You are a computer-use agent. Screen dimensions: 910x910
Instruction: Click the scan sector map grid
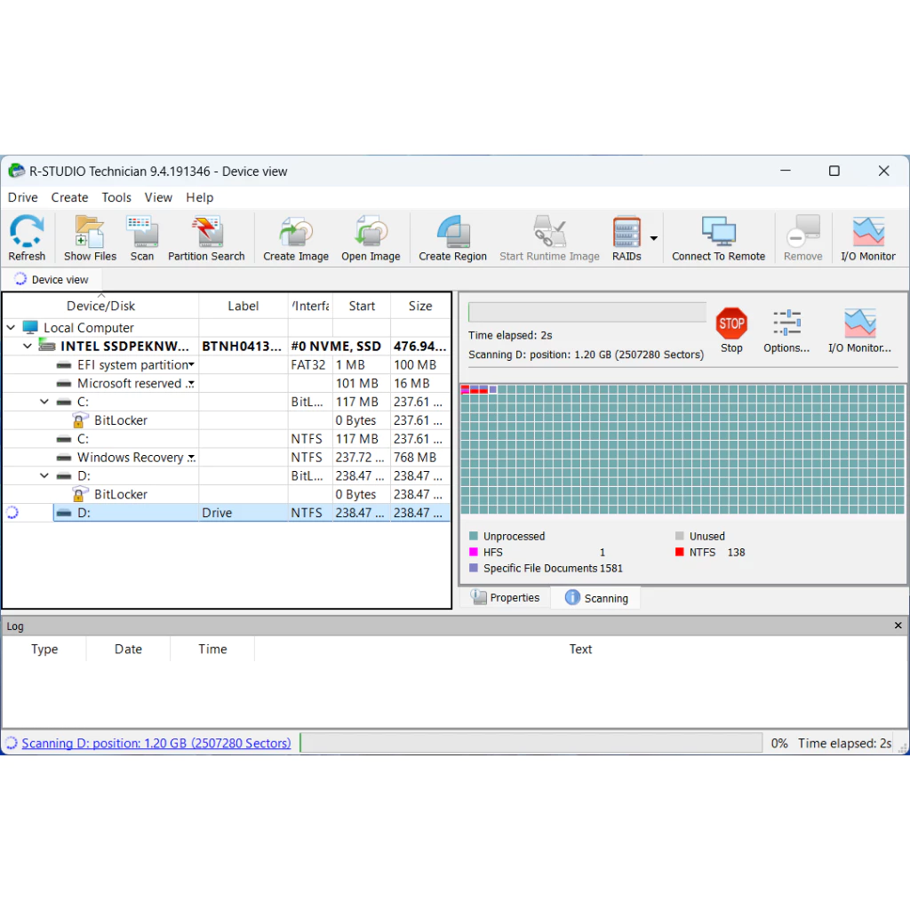coord(682,449)
